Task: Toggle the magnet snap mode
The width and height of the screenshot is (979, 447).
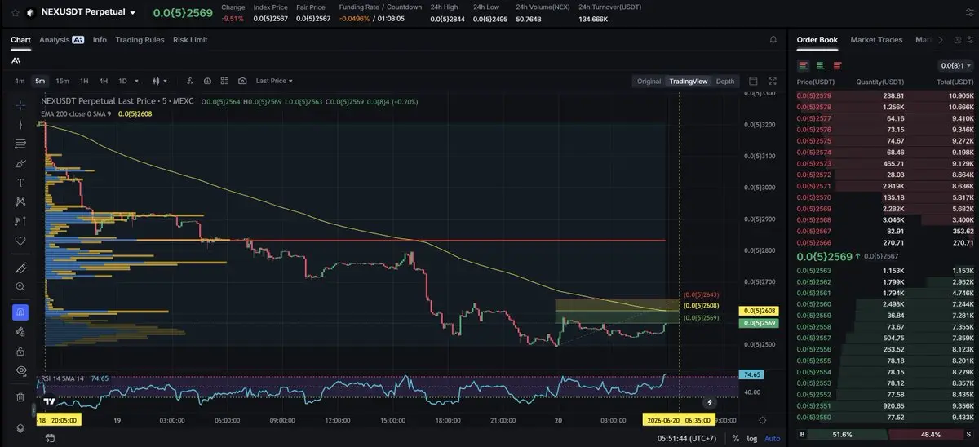Action: point(20,312)
